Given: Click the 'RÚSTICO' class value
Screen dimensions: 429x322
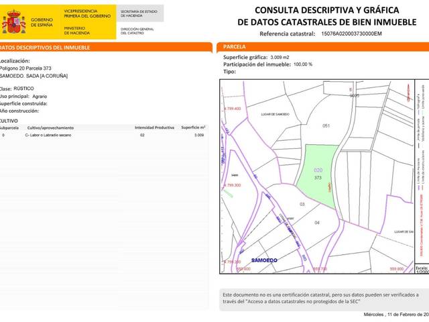Looking at the screenshot, I should pyautogui.click(x=24, y=89).
